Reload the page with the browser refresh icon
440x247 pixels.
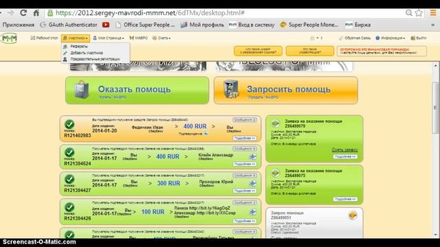[23, 12]
